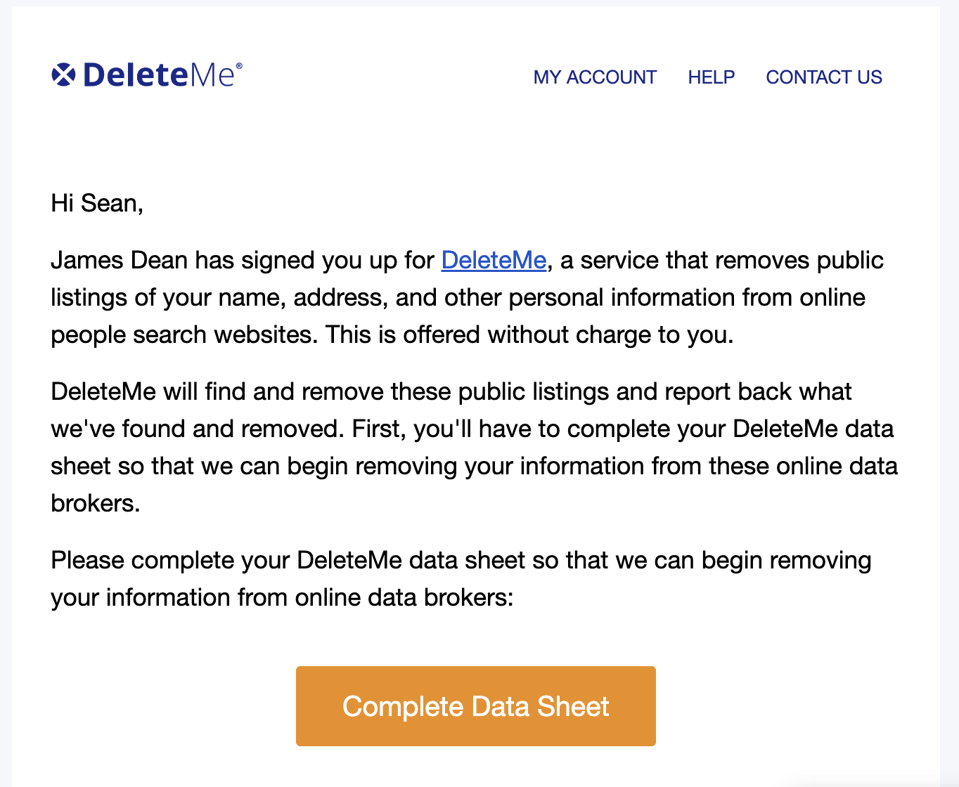The image size is (959, 787).
Task: Click the words "has signed you up for"
Action: [314, 261]
